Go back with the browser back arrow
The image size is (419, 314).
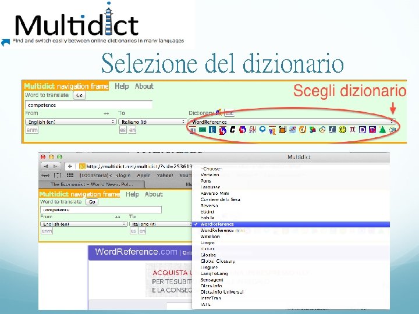click(x=46, y=166)
